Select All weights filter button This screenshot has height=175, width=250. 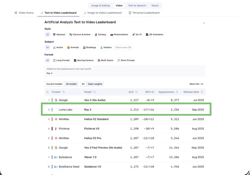click(x=83, y=84)
